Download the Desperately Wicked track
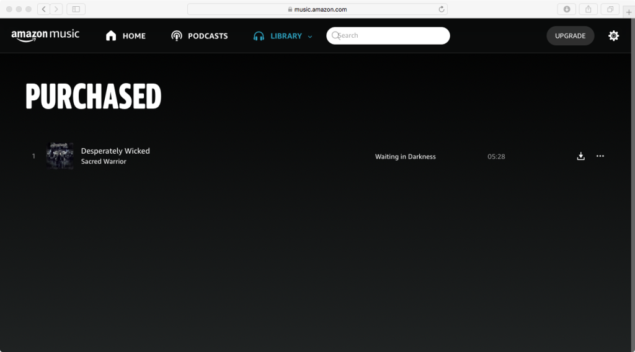This screenshot has height=352, width=635. click(x=581, y=156)
